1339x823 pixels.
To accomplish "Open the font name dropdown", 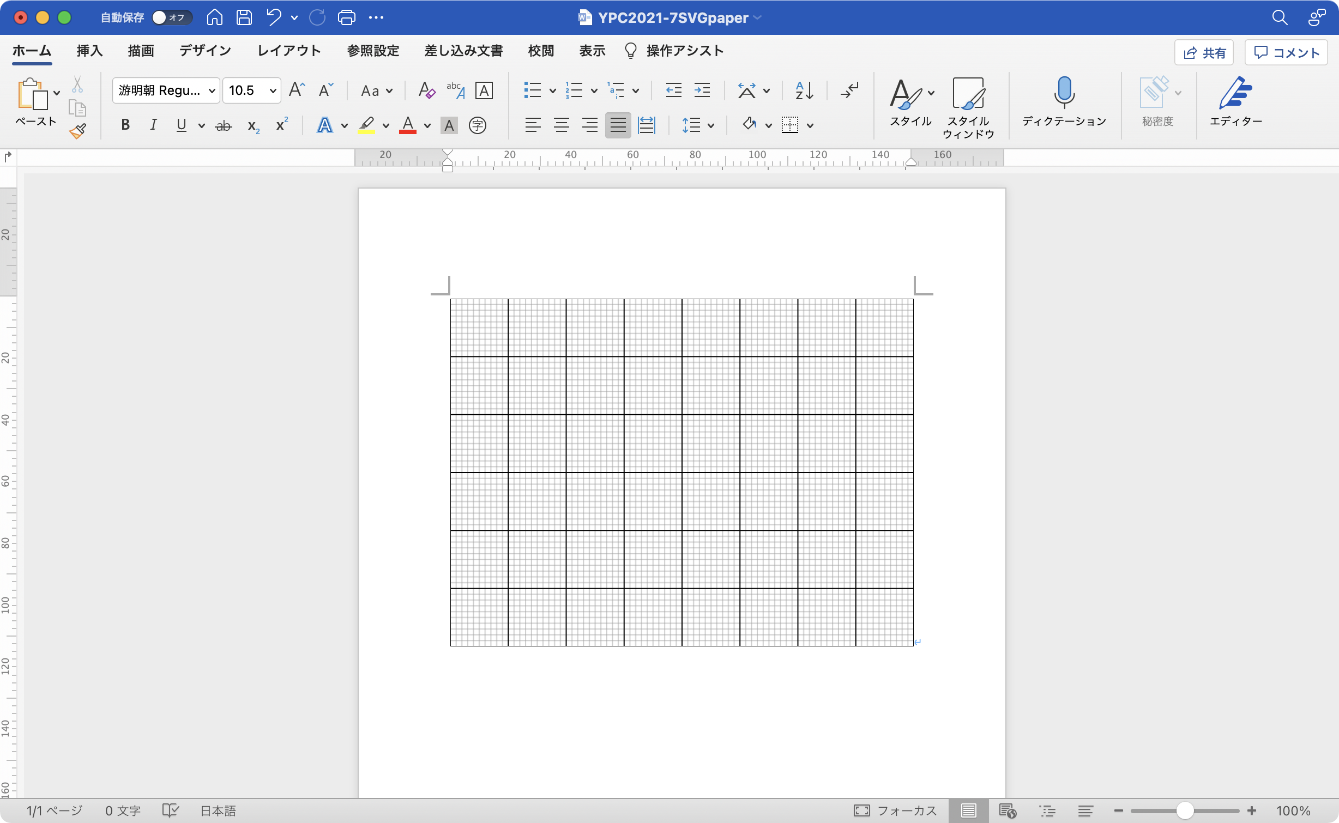I will tap(212, 90).
